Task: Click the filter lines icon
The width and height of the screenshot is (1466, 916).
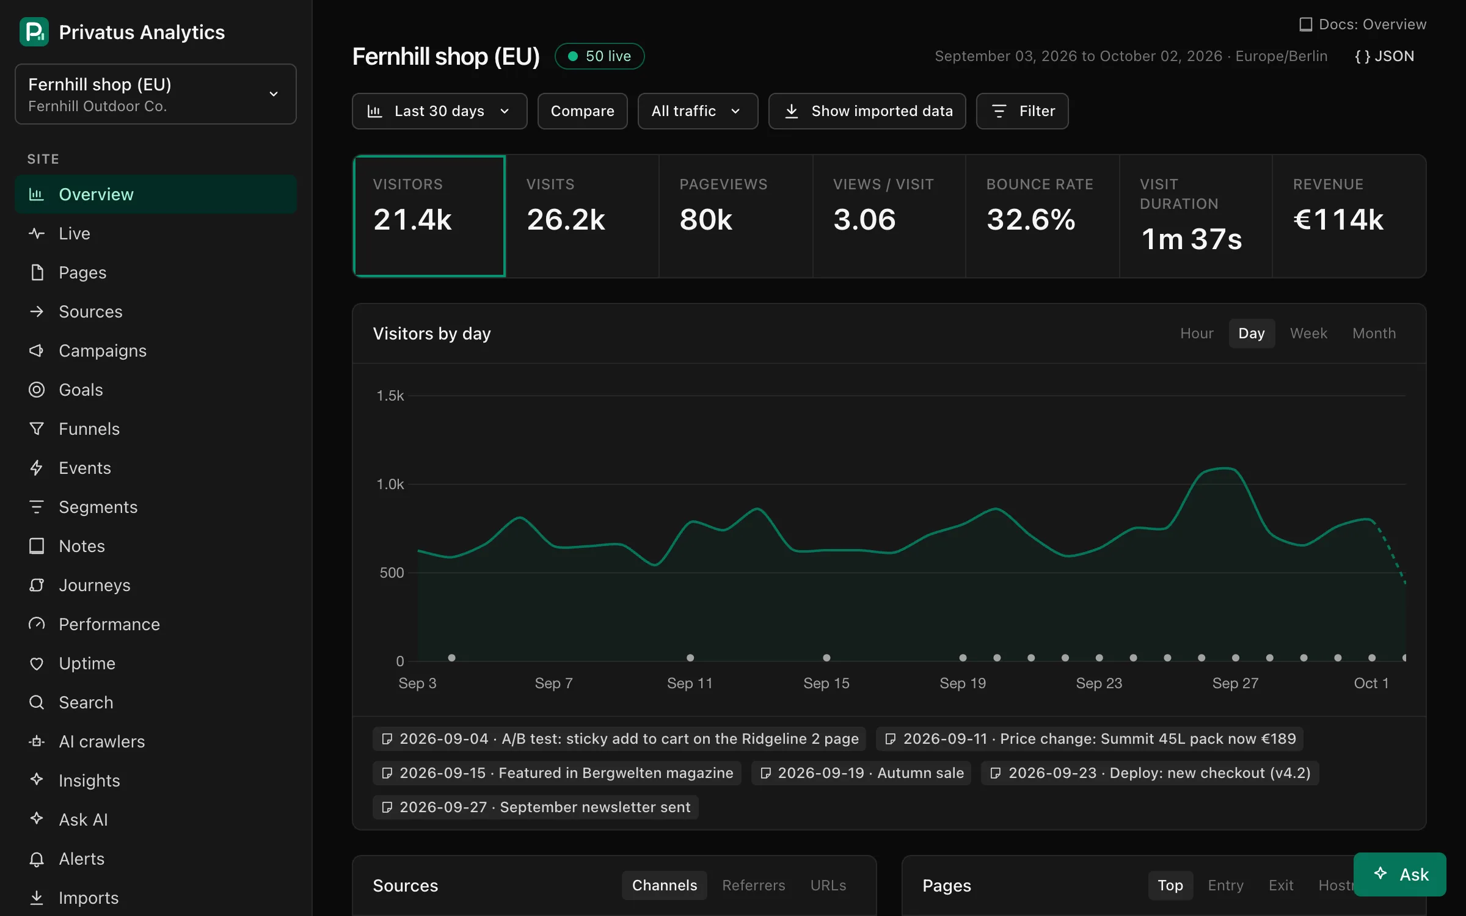Action: pos(999,111)
